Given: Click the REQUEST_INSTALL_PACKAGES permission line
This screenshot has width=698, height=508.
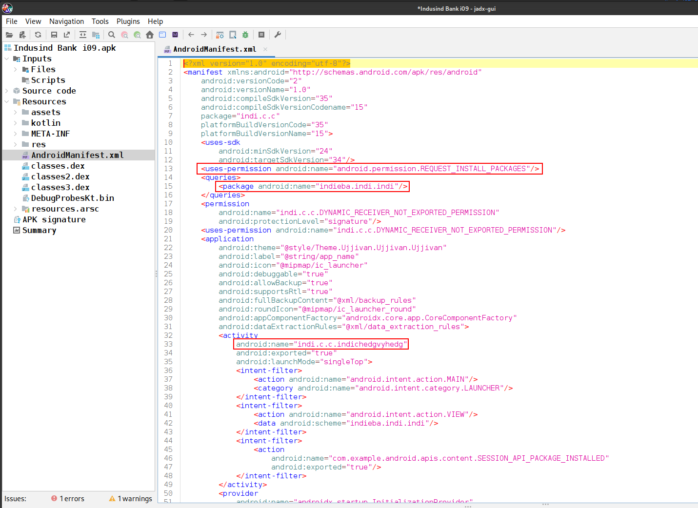Looking at the screenshot, I should tap(370, 169).
